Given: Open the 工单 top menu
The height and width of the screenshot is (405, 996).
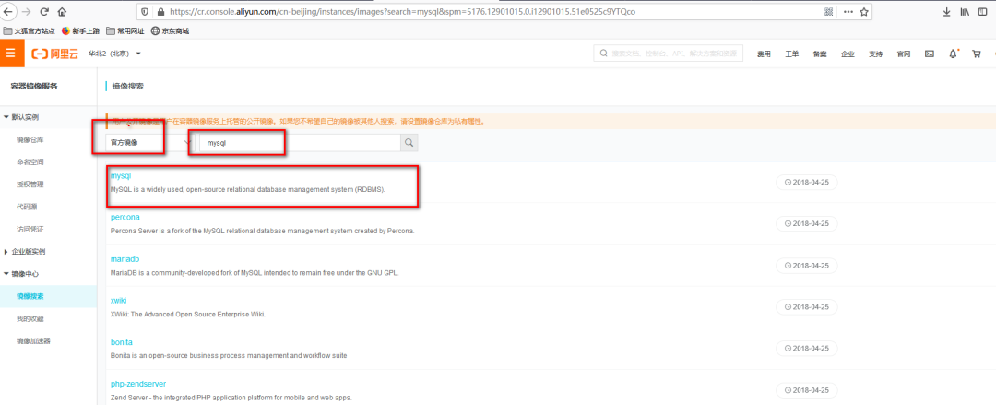Looking at the screenshot, I should click(791, 54).
